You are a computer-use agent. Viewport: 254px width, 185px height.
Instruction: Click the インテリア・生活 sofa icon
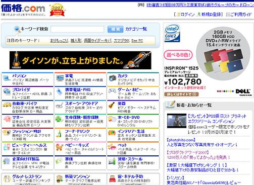coord(112,133)
